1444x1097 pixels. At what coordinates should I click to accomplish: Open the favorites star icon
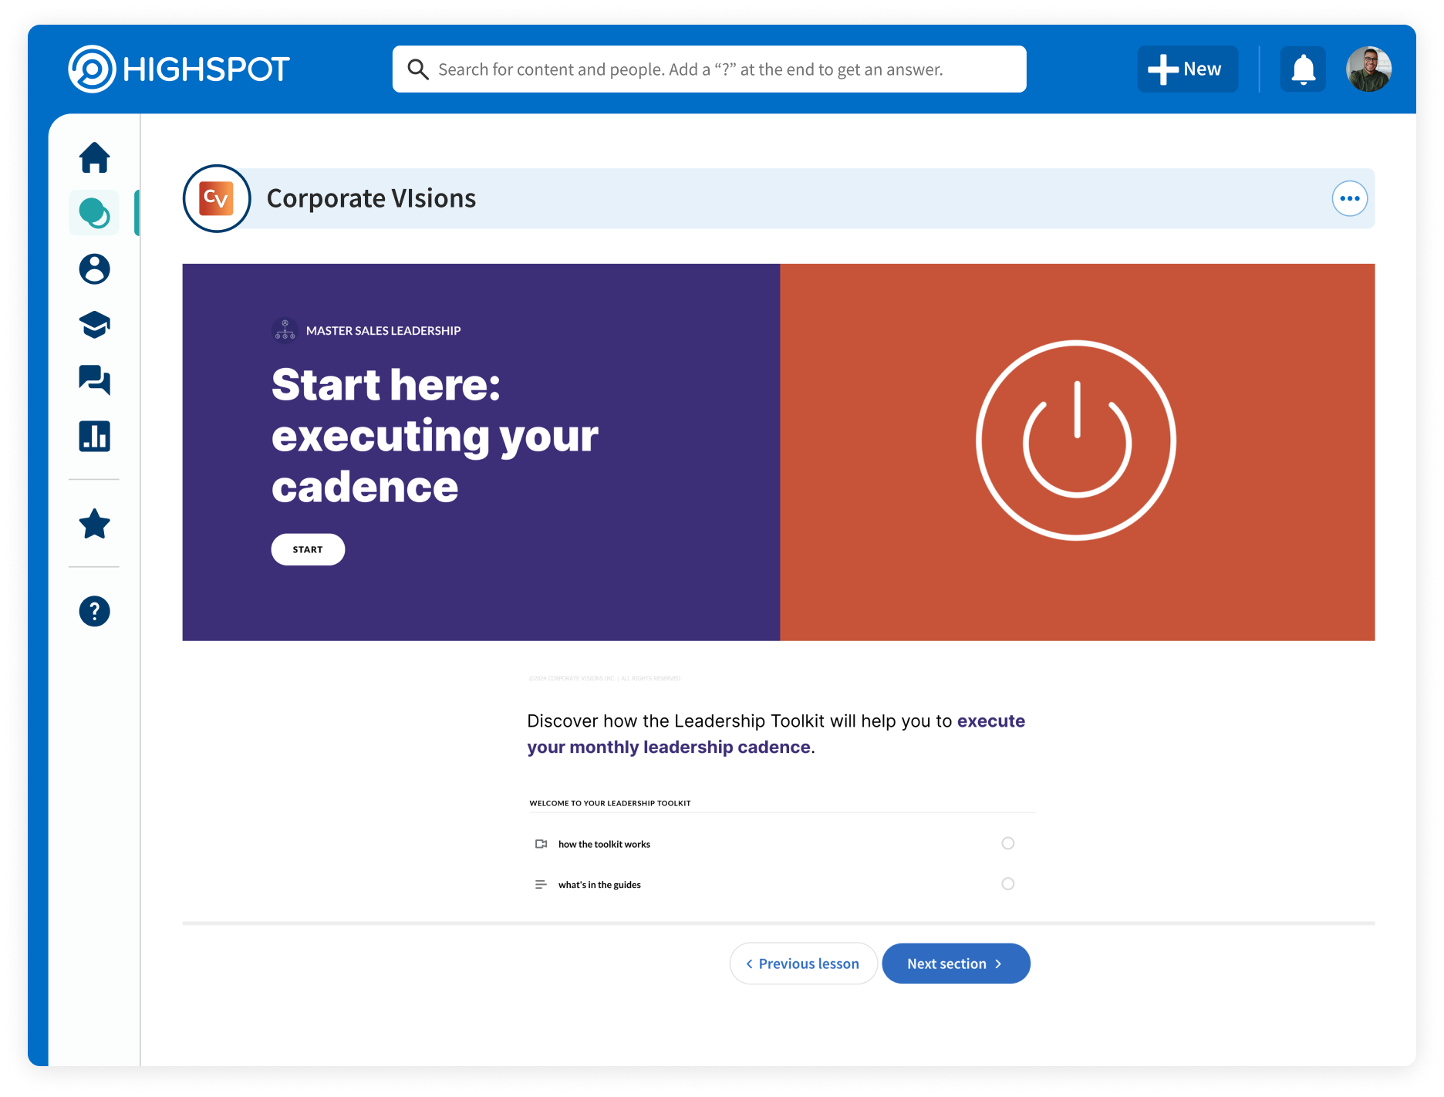click(x=94, y=525)
